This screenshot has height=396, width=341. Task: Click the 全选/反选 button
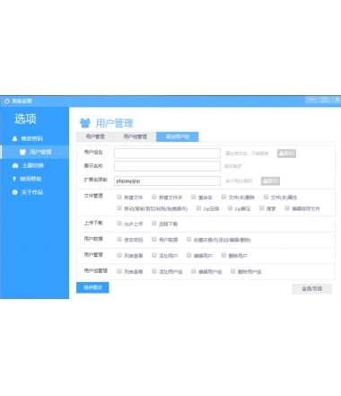(312, 289)
